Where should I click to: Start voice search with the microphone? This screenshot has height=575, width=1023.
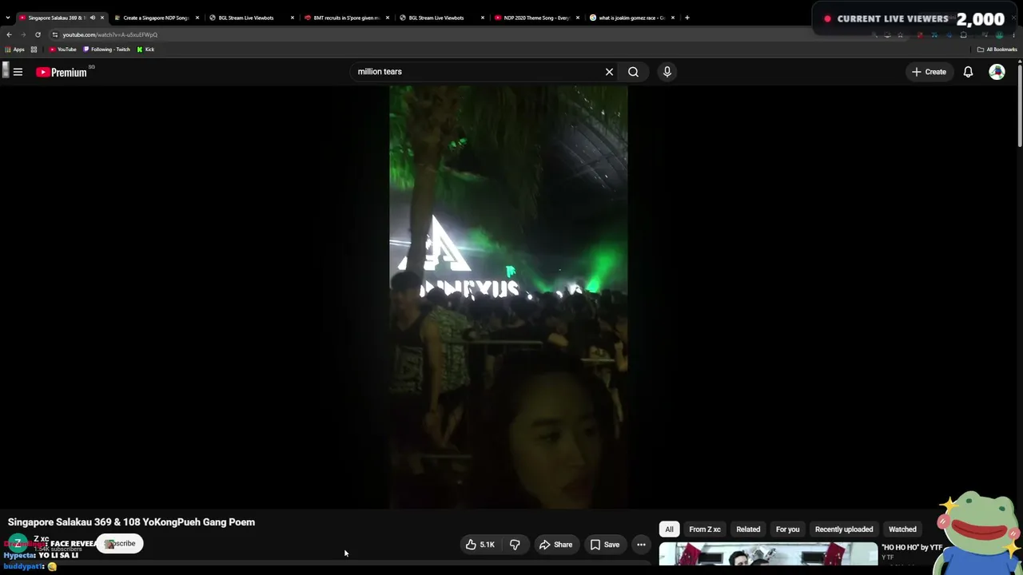tap(667, 72)
